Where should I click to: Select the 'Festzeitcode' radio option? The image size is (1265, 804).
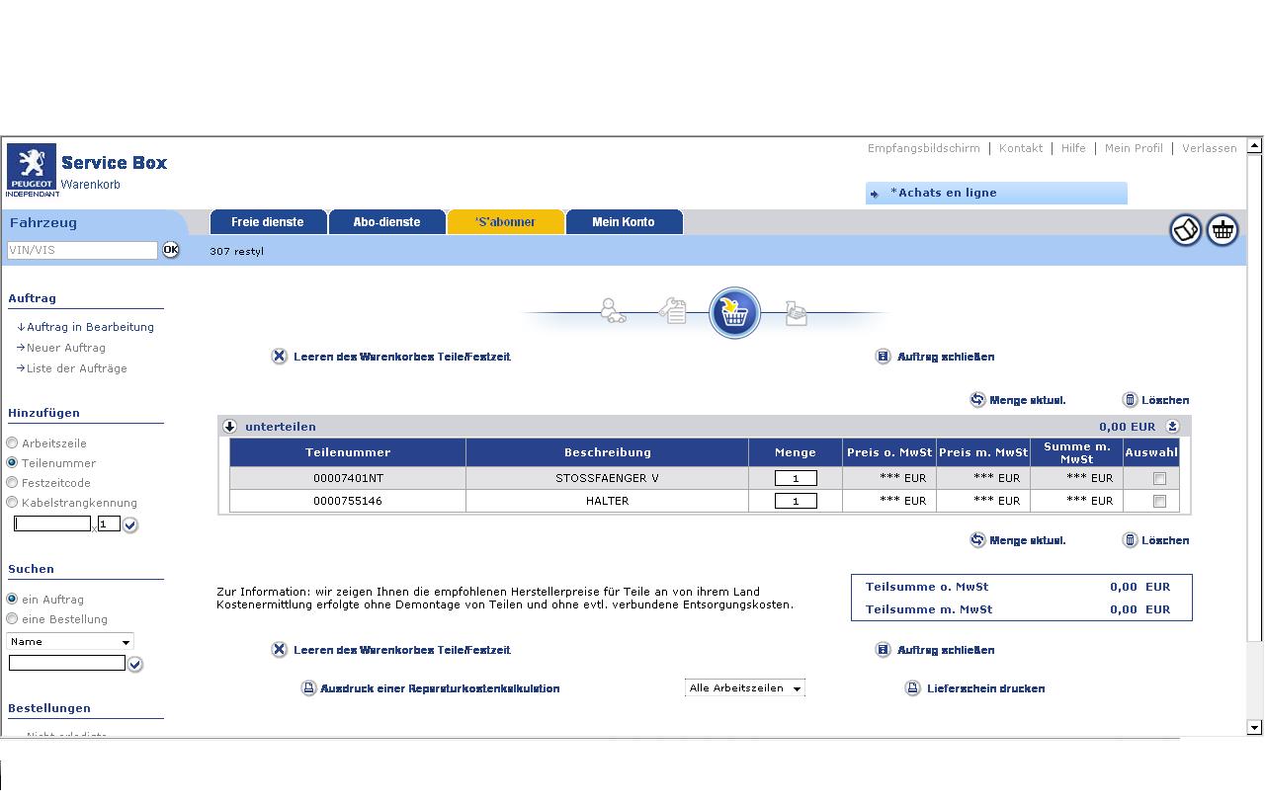click(x=12, y=483)
